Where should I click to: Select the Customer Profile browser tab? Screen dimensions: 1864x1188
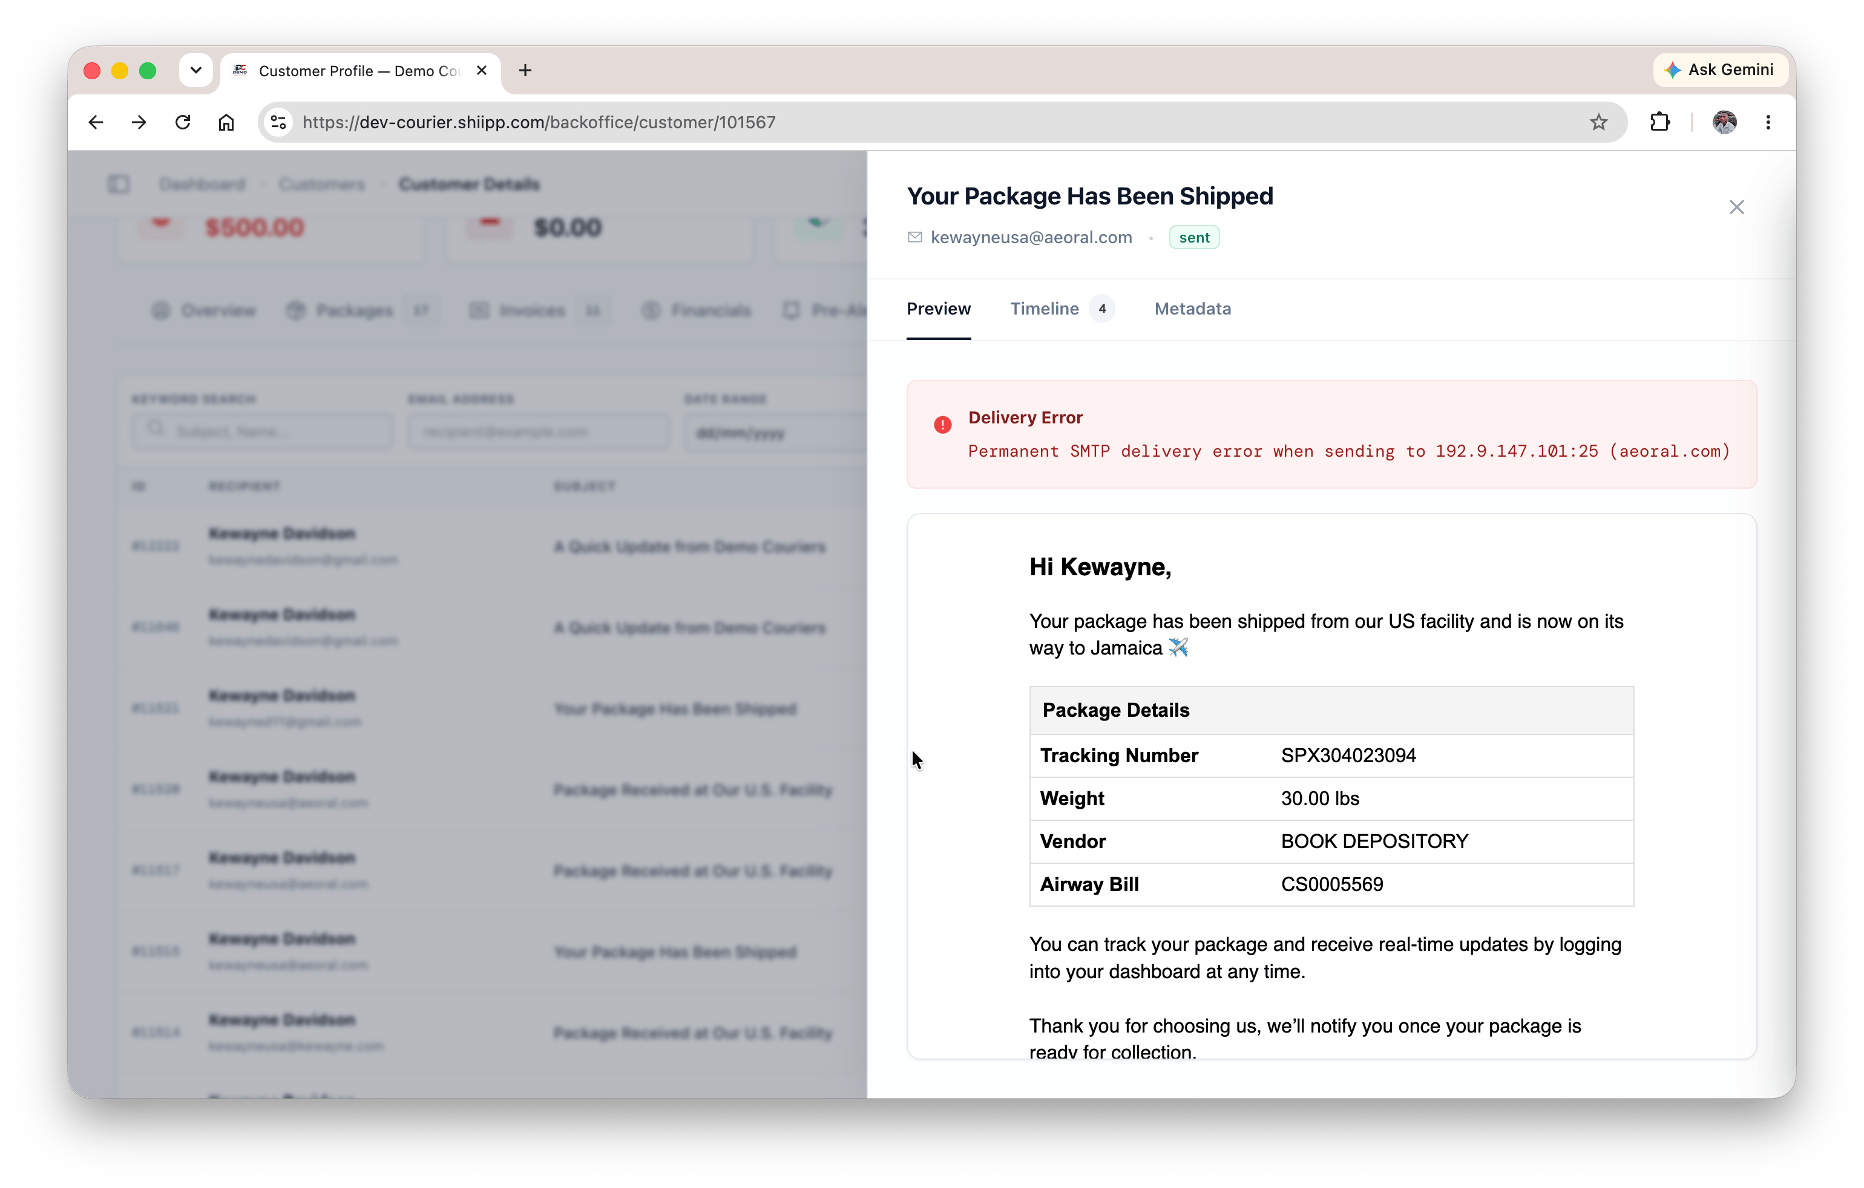(x=360, y=70)
